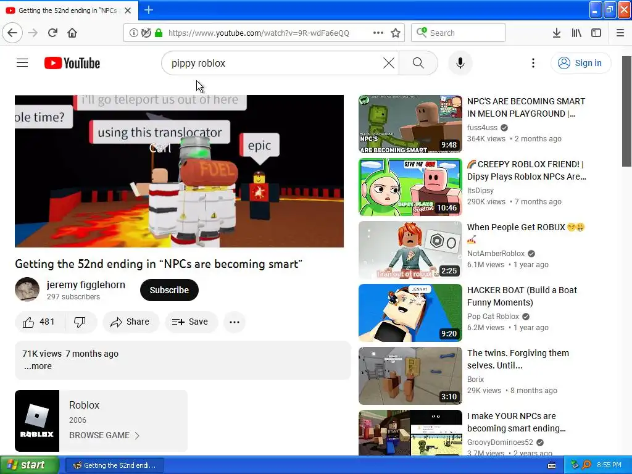Open YouTube guide hamburger menu
The image size is (632, 474).
[22, 63]
